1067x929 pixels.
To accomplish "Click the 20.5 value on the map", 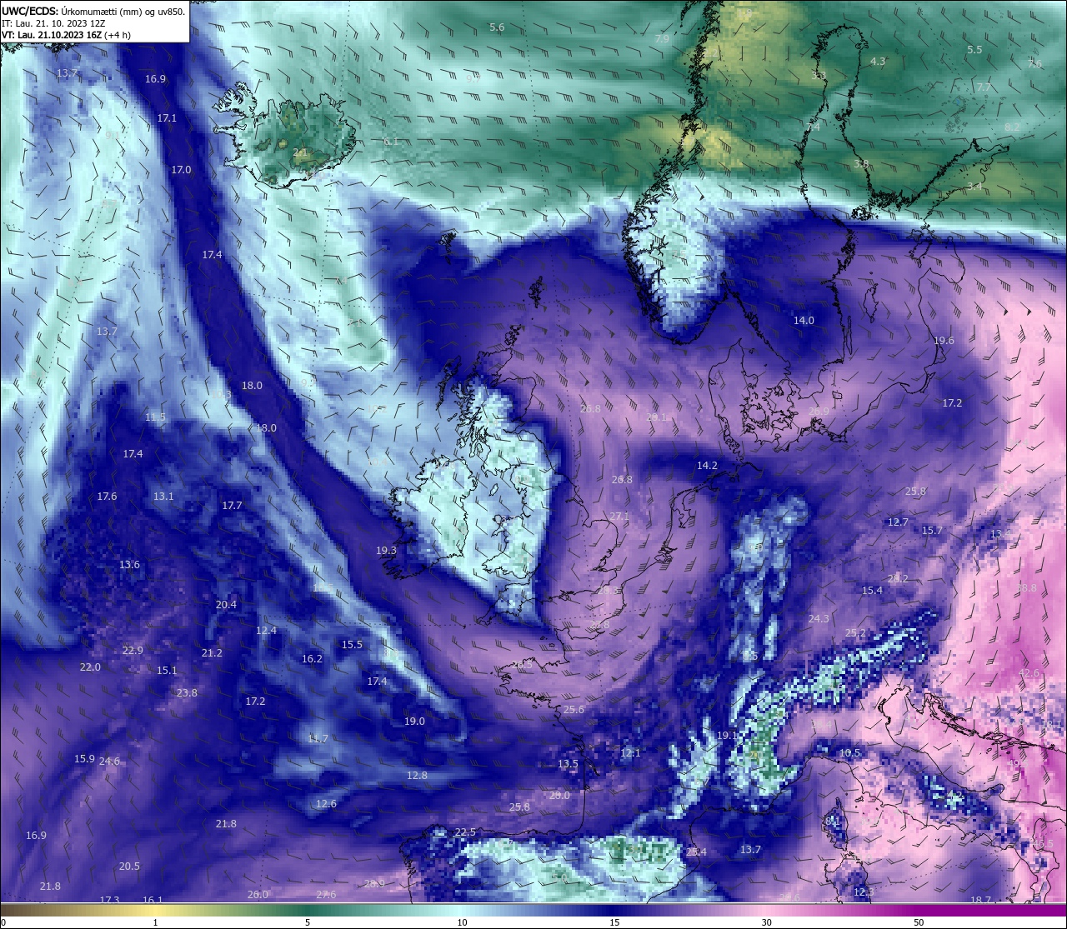I will (x=129, y=866).
